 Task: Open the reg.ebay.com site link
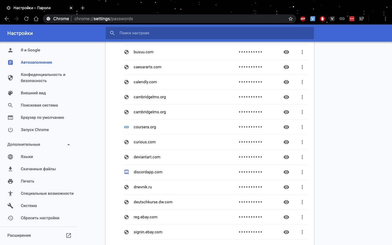(145, 217)
